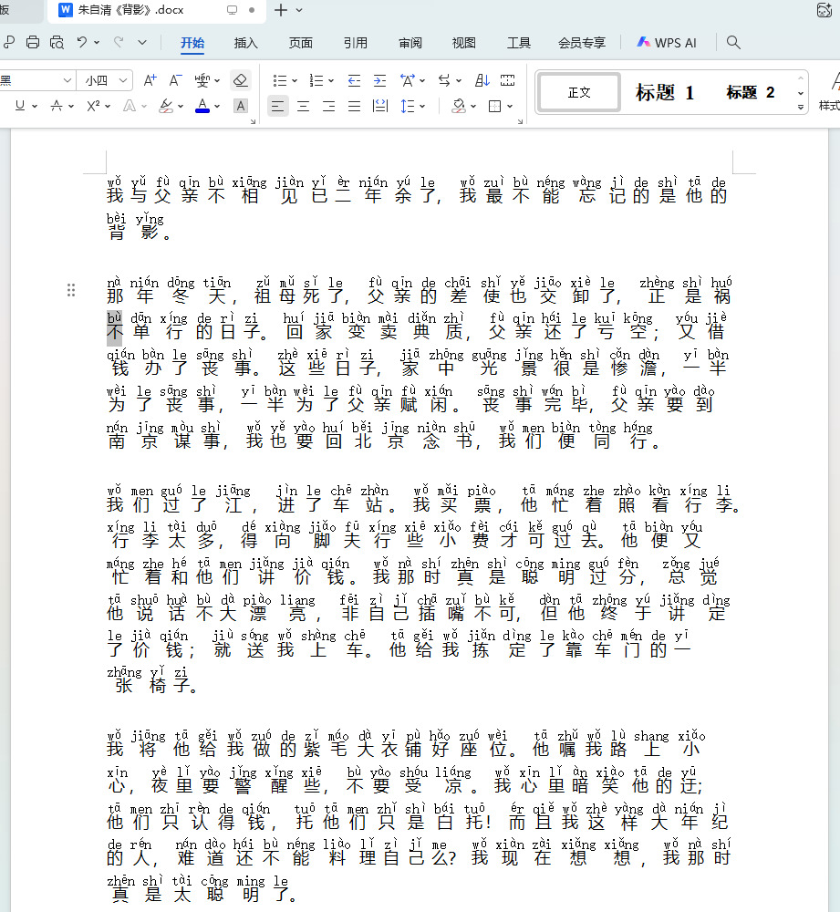Viewport: 840px width, 912px height.
Task: Expand the undo history dropdown arrow
Action: tap(97, 42)
